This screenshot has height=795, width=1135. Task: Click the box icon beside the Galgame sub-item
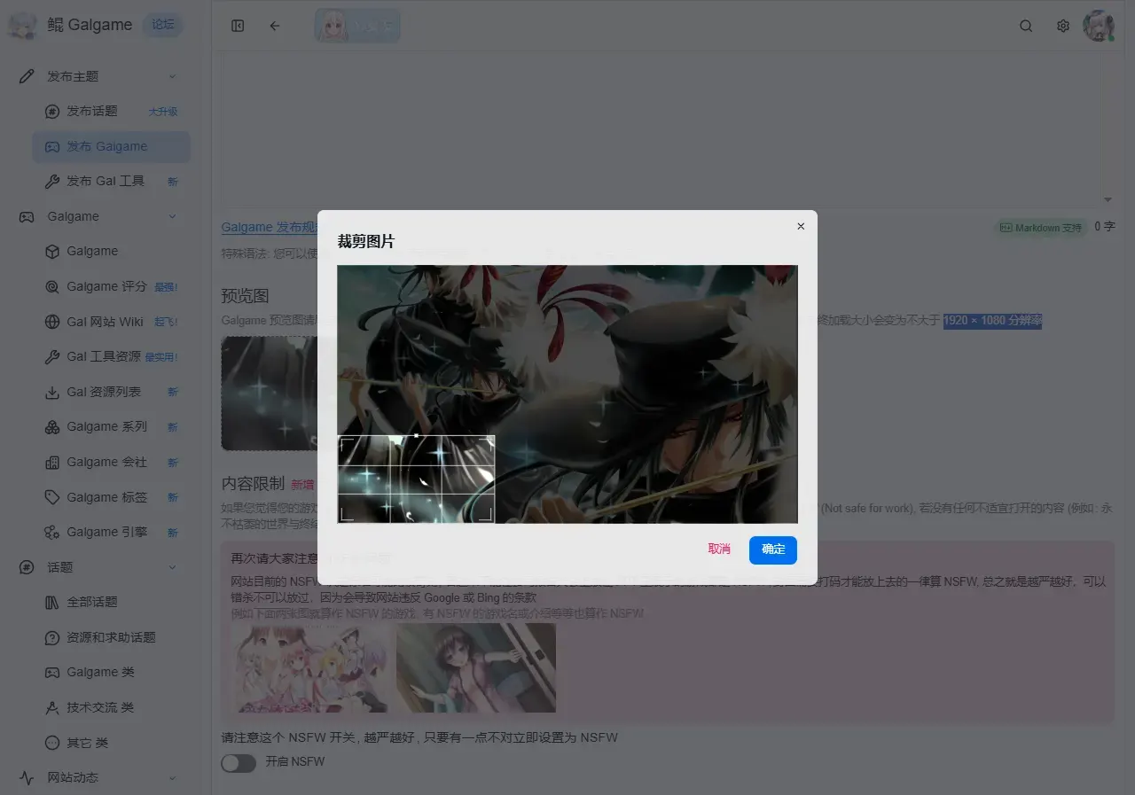point(52,252)
